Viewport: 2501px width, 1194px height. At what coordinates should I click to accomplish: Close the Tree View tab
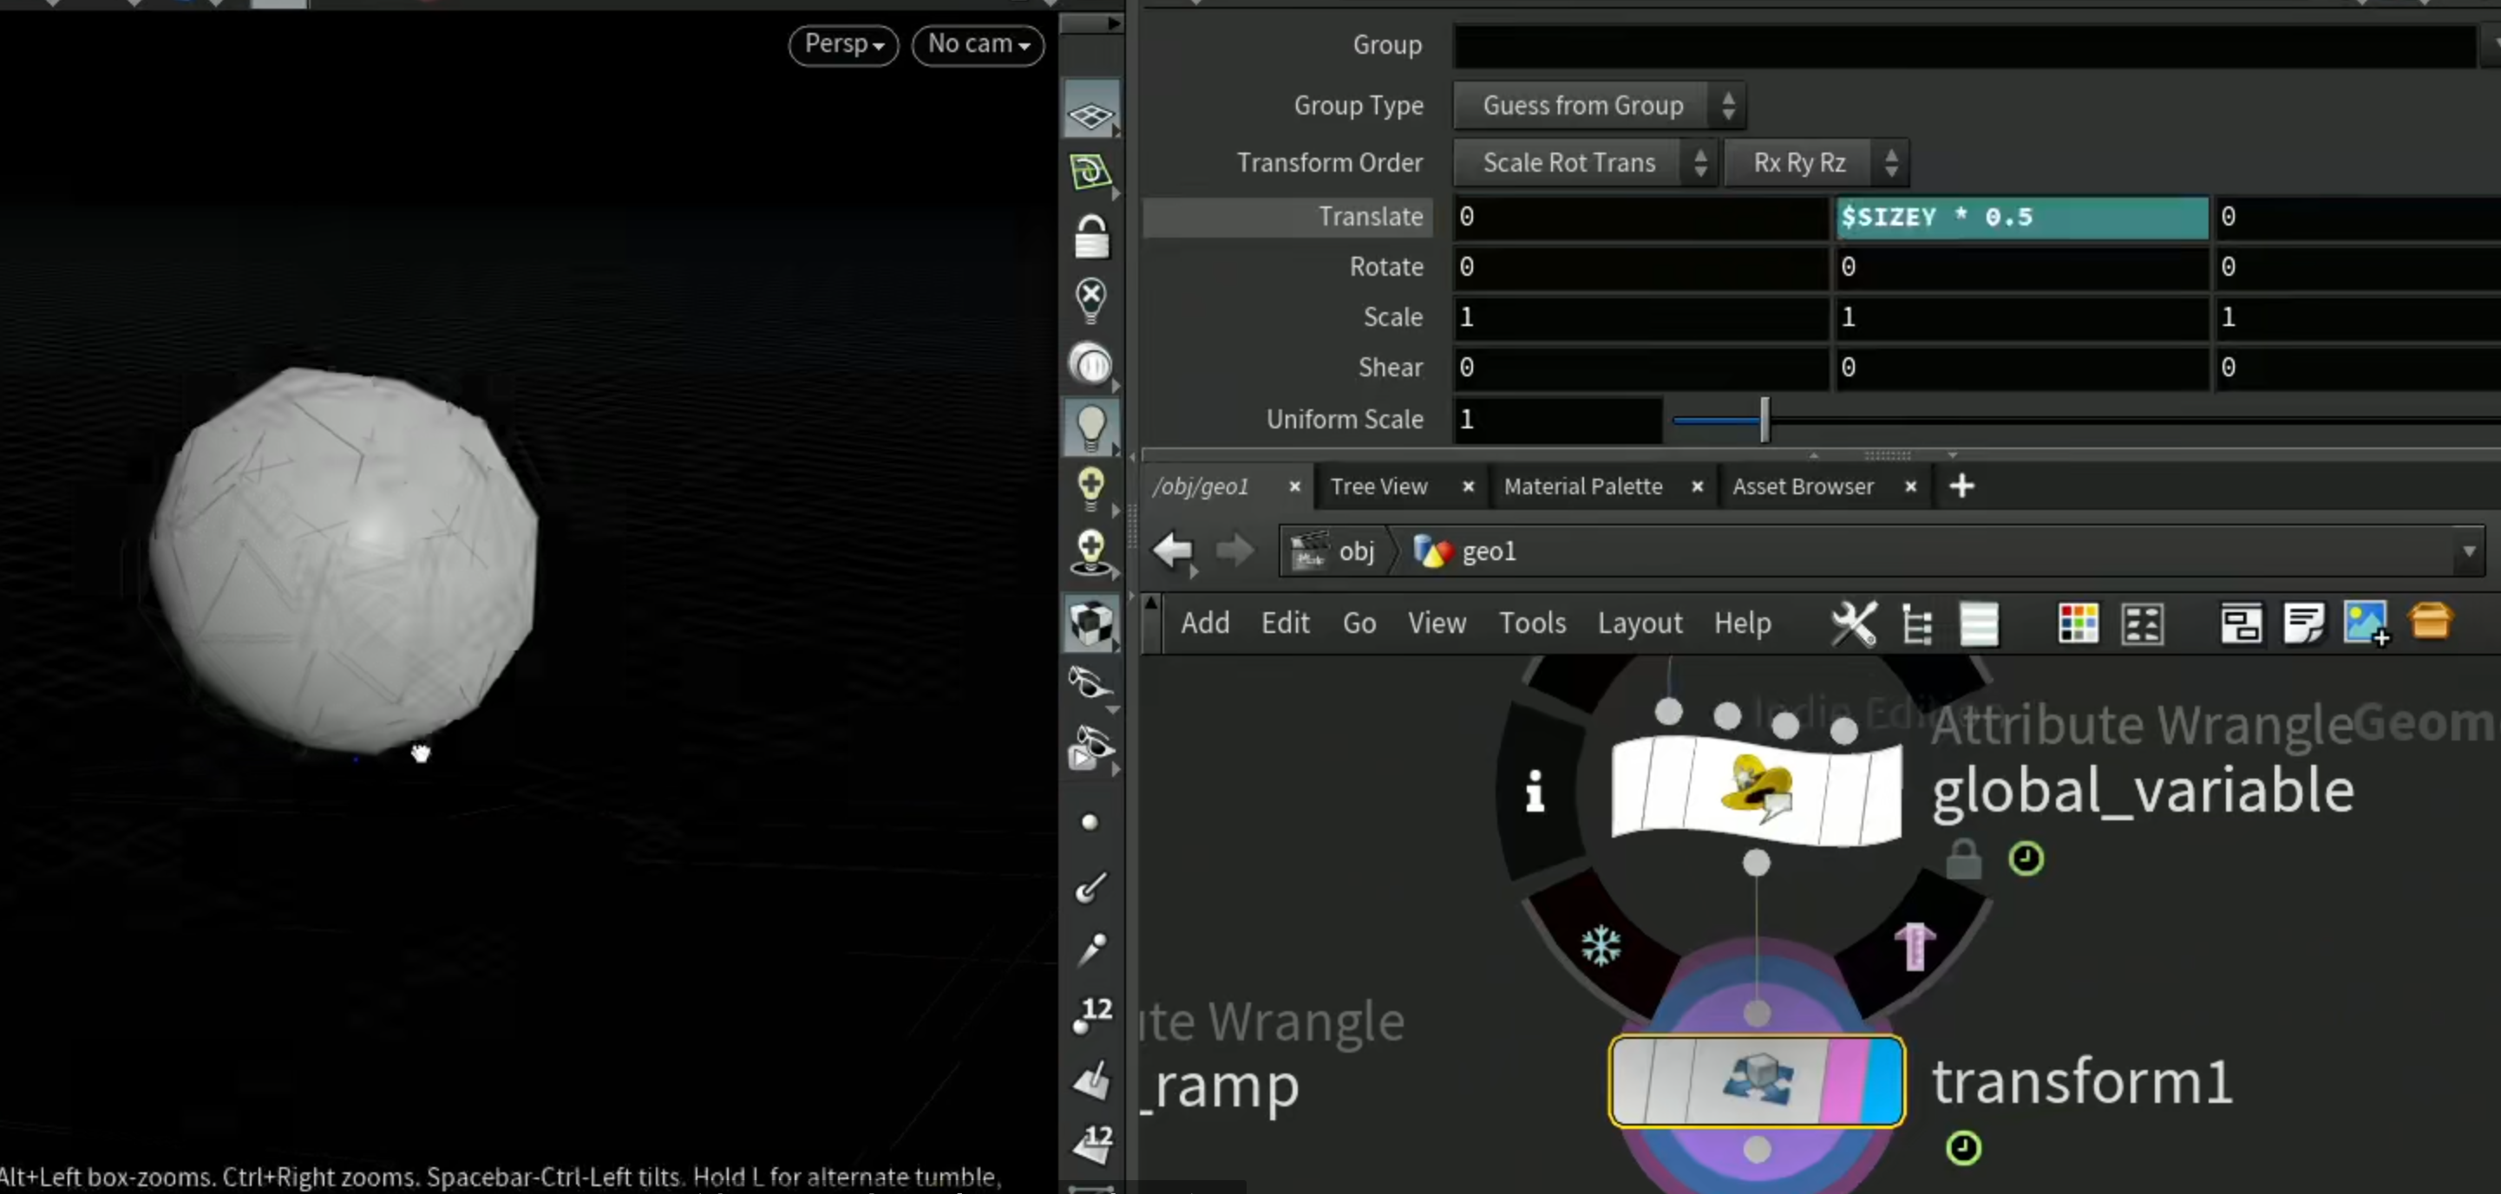click(1468, 486)
